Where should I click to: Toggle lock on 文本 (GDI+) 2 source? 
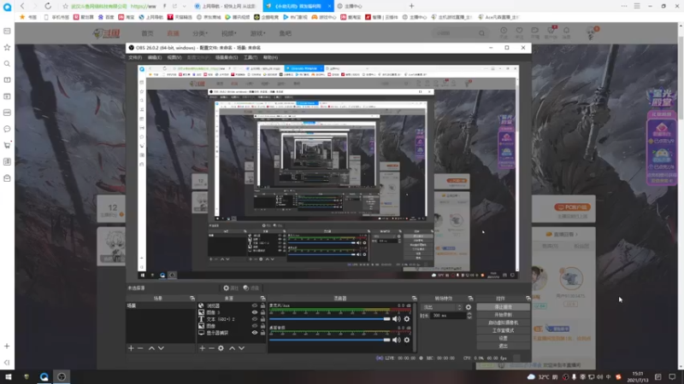(262, 319)
